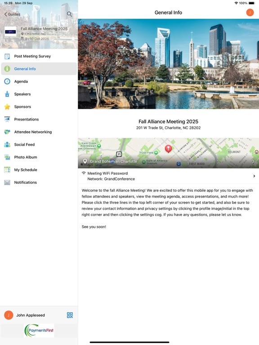This screenshot has width=259, height=345.
Task: Tap the Truist Field map label
Action: point(146,152)
